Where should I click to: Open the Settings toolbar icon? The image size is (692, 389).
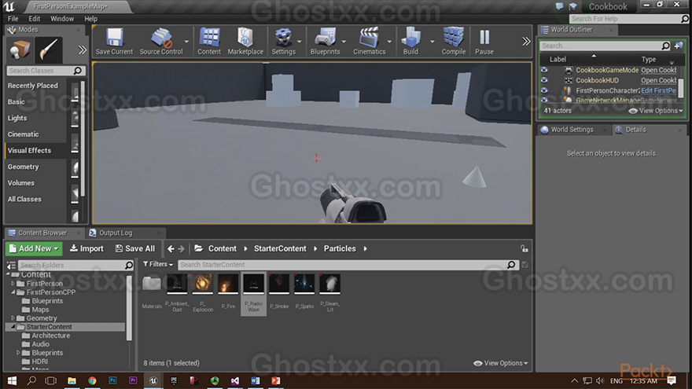pos(283,42)
